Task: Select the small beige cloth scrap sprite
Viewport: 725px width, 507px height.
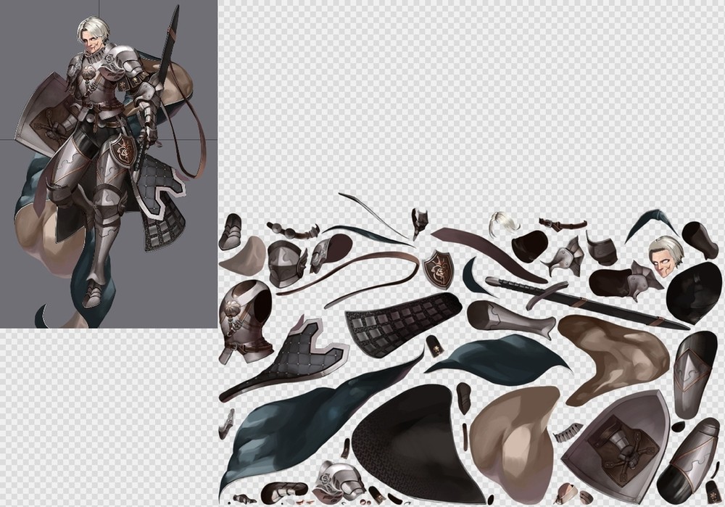Action: pos(244,255)
